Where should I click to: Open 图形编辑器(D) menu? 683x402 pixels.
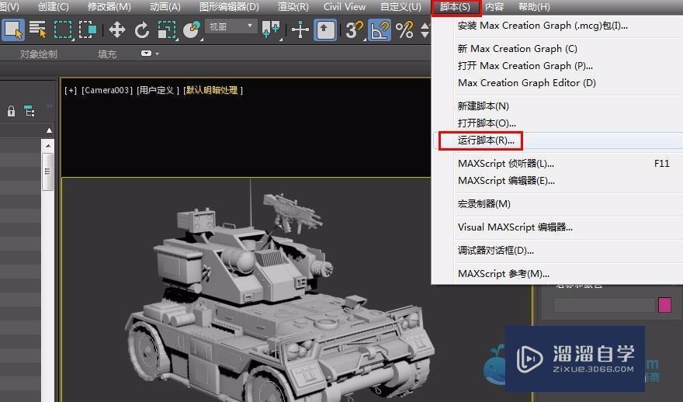229,7
